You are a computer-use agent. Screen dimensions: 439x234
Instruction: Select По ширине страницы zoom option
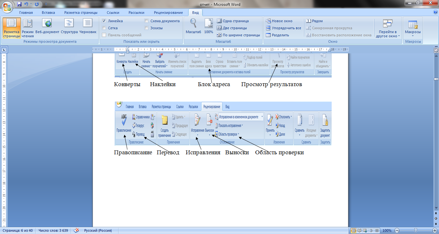click(238, 35)
